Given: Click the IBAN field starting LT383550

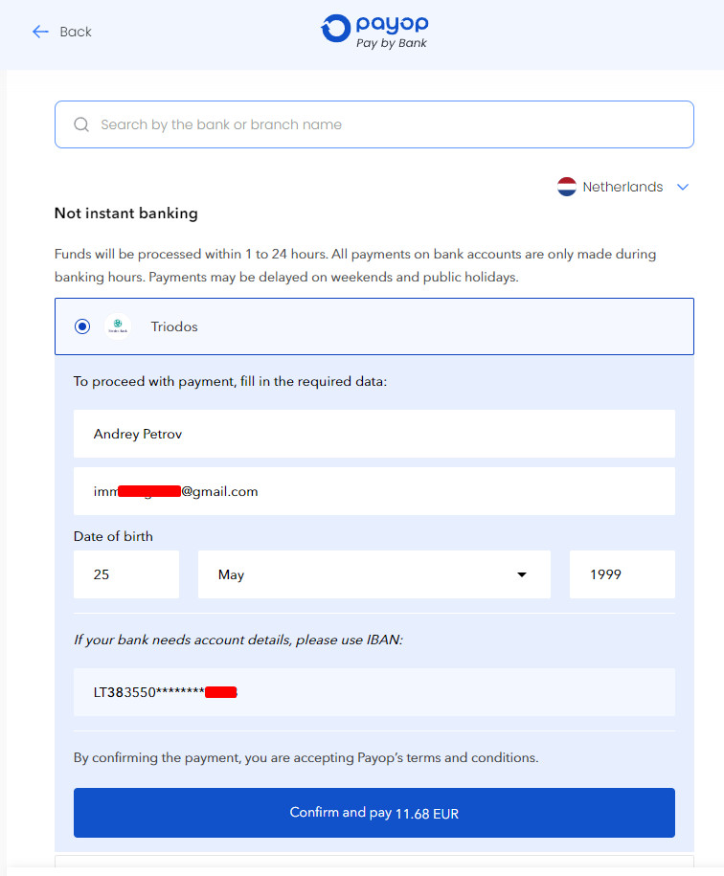Looking at the screenshot, I should click(374, 692).
